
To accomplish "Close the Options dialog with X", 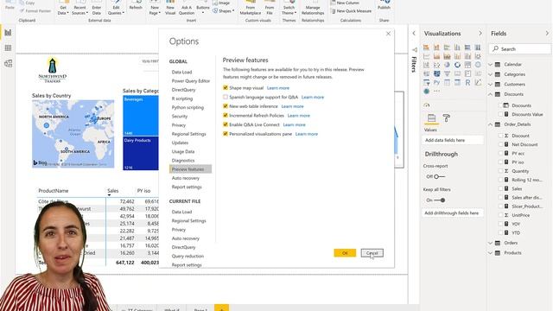I will (388, 34).
